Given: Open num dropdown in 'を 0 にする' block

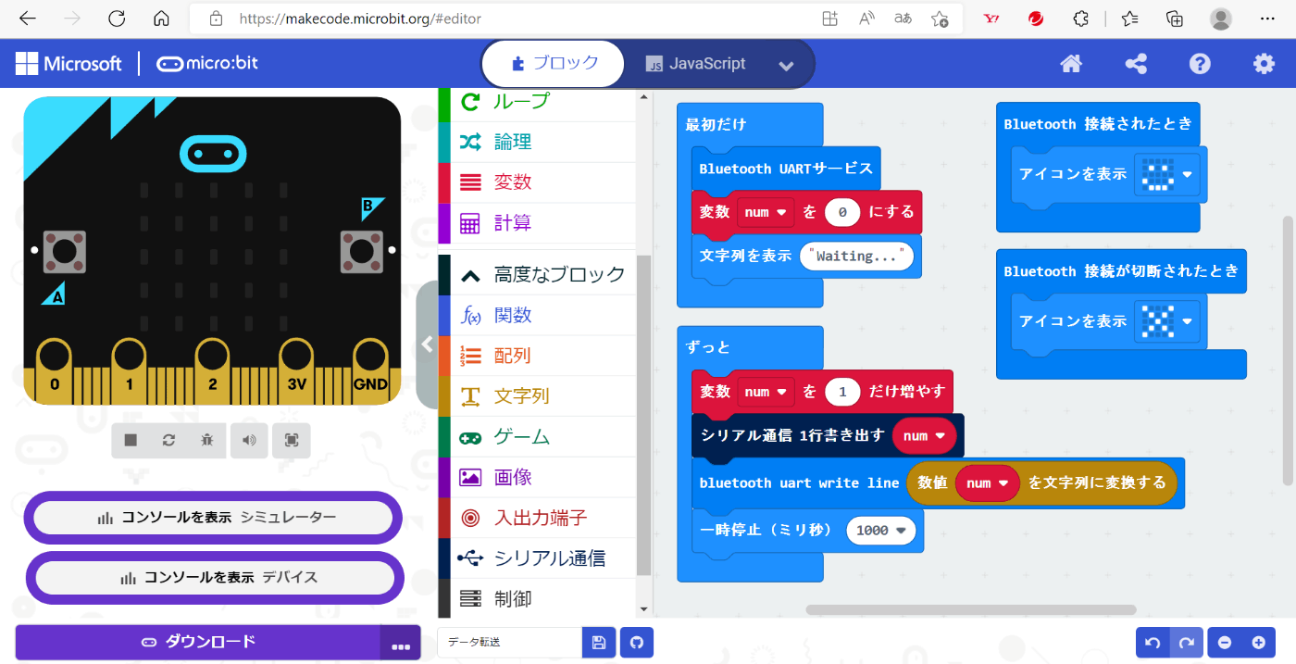Looking at the screenshot, I should click(766, 212).
